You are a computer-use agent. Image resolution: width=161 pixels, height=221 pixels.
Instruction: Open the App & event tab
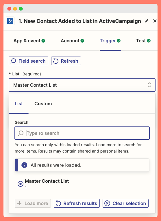(29, 41)
